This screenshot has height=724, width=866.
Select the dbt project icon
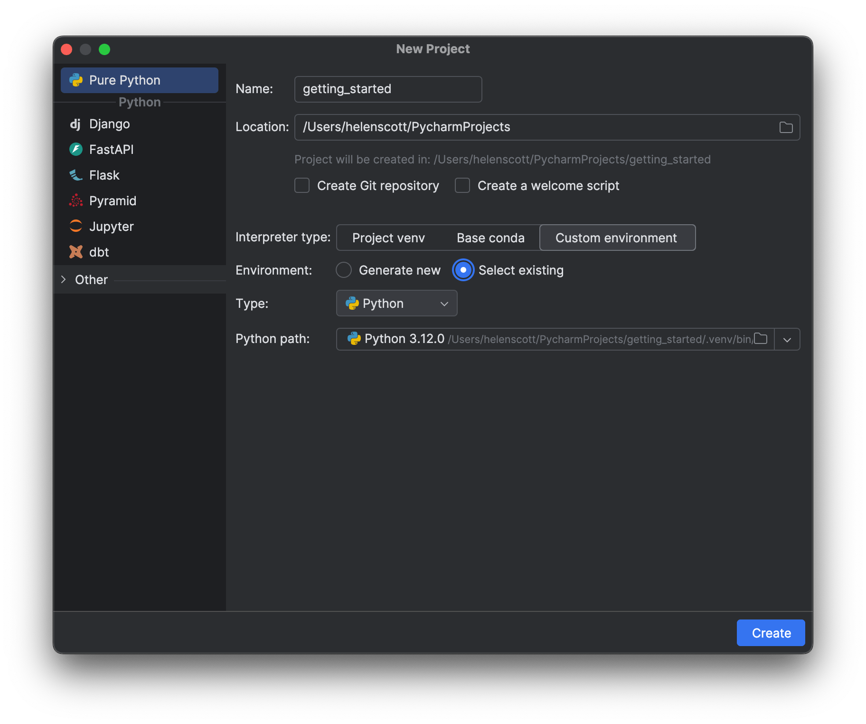click(76, 252)
